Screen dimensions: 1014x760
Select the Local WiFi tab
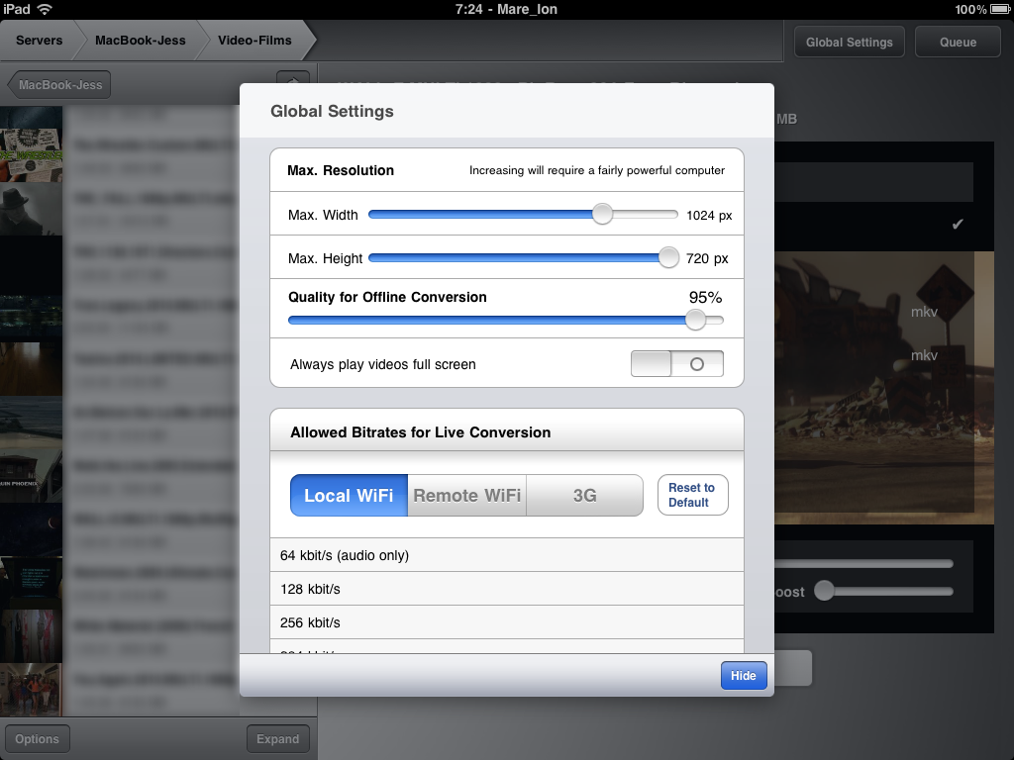(350, 495)
